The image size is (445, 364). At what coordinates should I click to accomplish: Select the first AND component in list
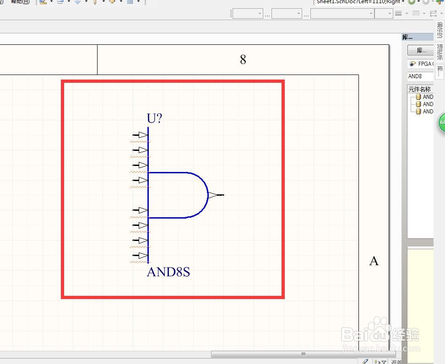coord(424,97)
